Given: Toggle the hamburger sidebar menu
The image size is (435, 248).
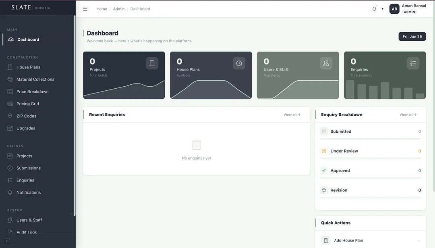Looking at the screenshot, I should coord(85,9).
